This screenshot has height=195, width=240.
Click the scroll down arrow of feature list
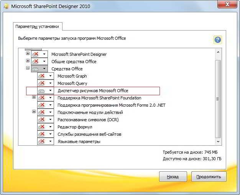[218, 141]
